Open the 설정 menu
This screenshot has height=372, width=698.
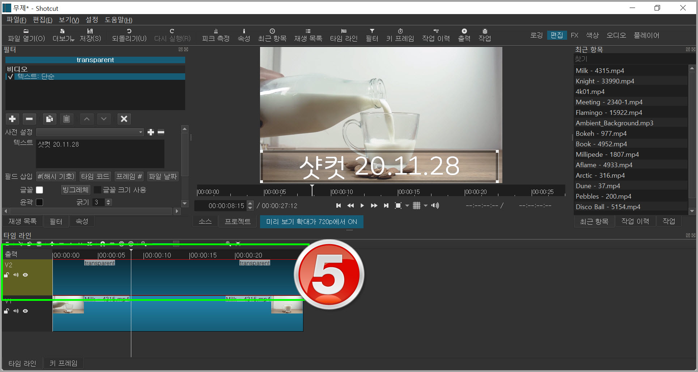pos(92,20)
